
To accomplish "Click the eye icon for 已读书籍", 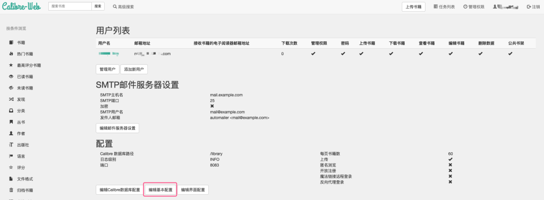I will [11, 76].
